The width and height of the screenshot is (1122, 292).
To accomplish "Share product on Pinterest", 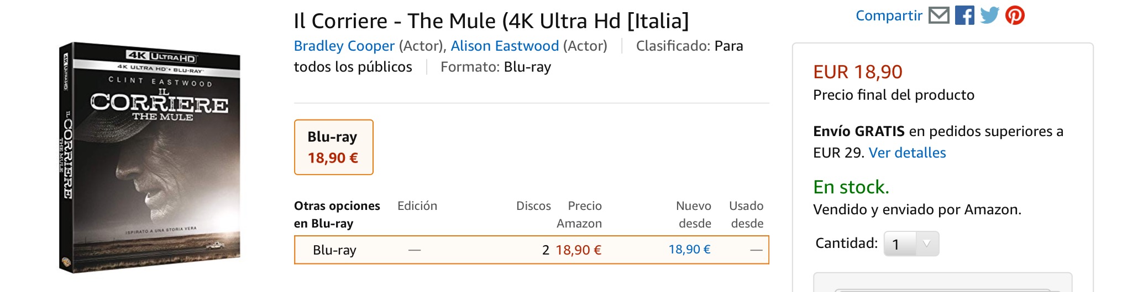I will click(1015, 15).
